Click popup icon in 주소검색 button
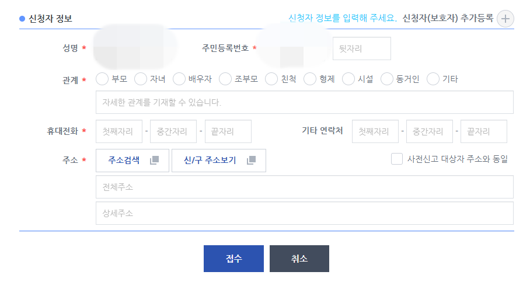 pos(155,160)
